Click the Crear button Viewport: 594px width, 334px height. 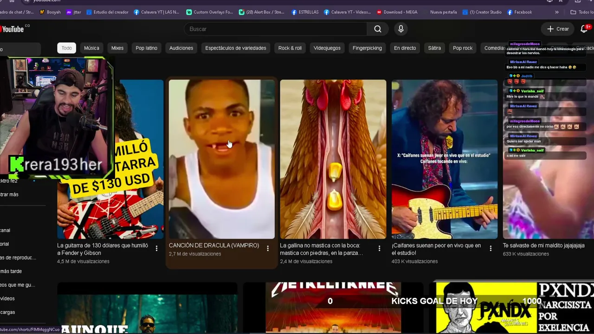point(558,29)
